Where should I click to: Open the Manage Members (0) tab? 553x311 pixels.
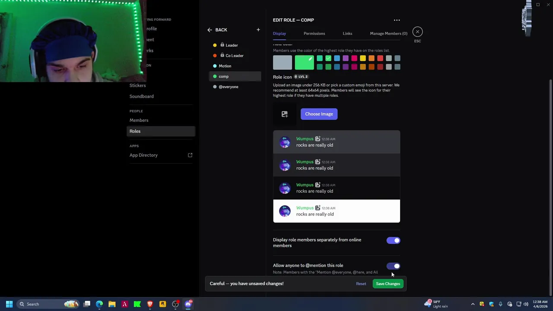click(388, 33)
